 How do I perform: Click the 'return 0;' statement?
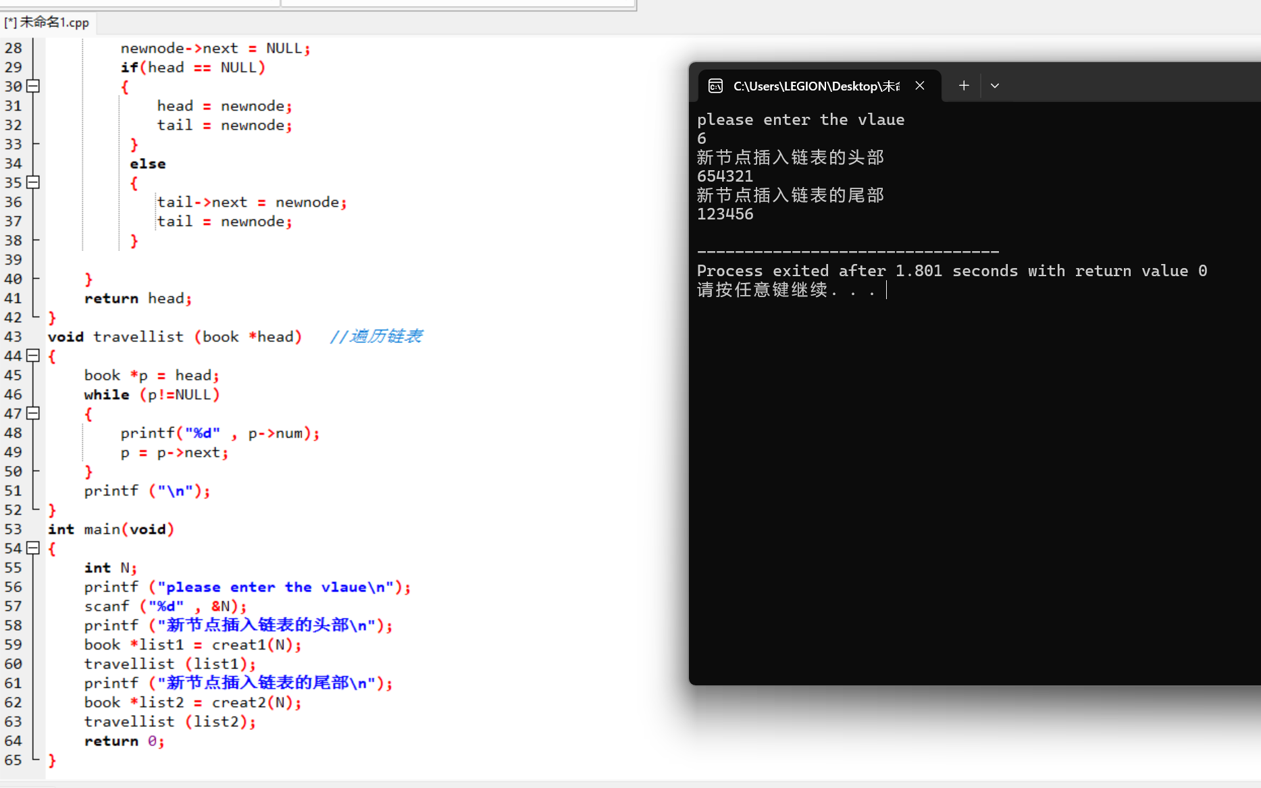(124, 741)
